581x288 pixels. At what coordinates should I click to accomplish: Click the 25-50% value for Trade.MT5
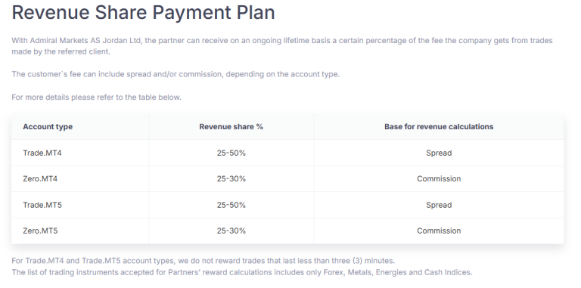[x=231, y=205]
